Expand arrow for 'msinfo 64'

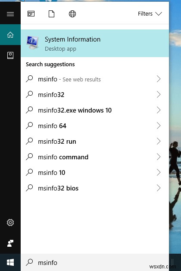(159, 126)
